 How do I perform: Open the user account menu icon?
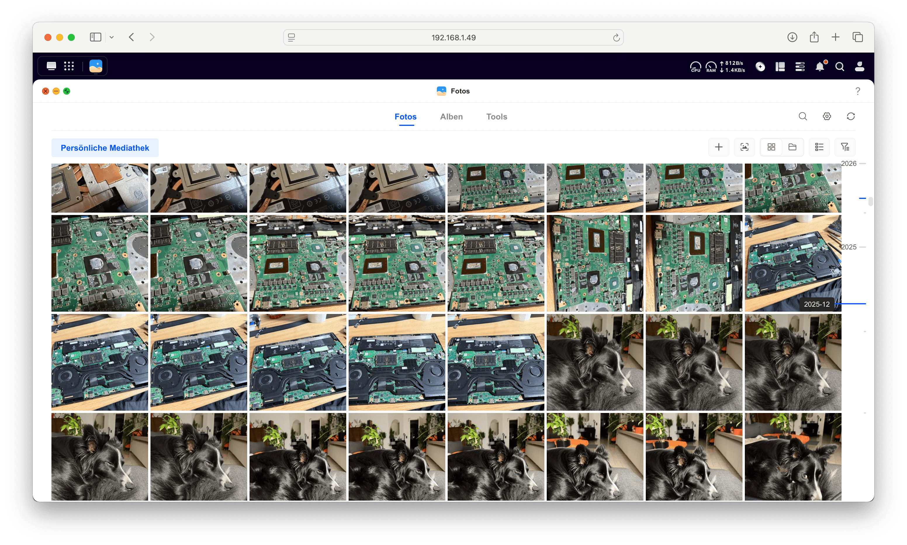[859, 67]
